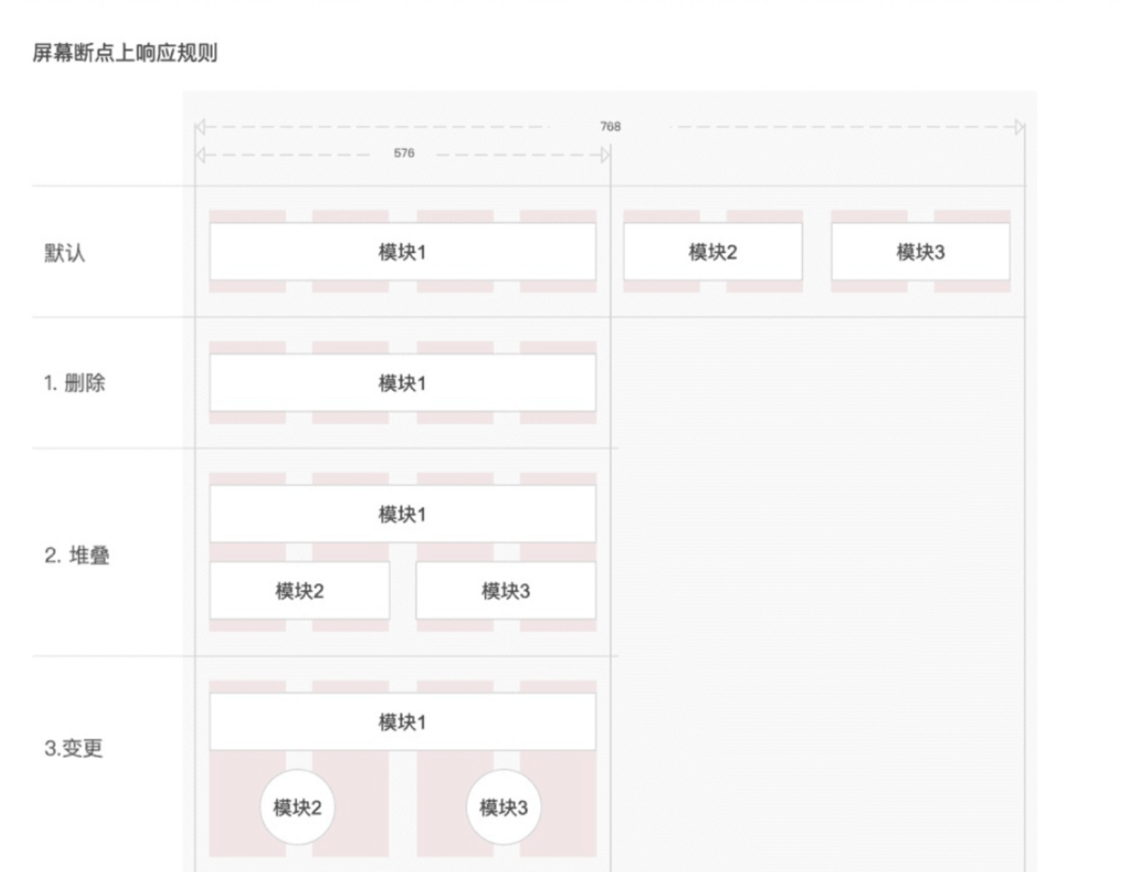Select the 768 breakpoint width label
This screenshot has width=1128, height=872.
(611, 126)
